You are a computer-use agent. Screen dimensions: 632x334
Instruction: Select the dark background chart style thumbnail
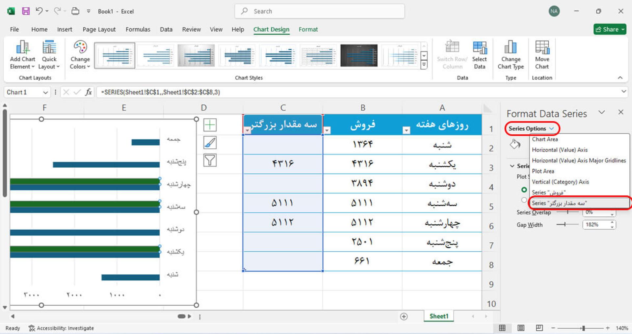(x=359, y=55)
